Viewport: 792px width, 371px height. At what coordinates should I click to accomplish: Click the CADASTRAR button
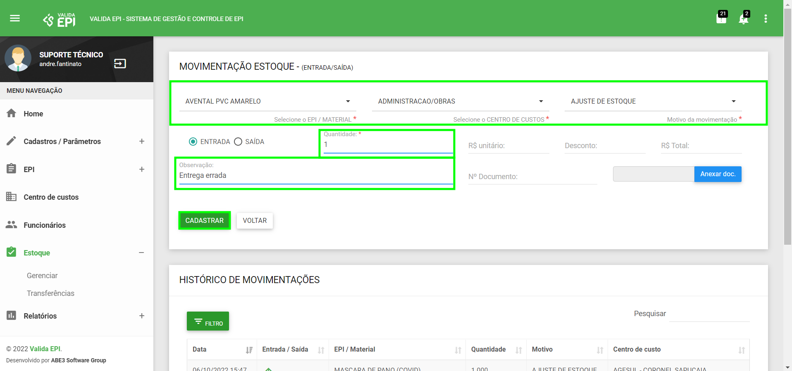(205, 220)
